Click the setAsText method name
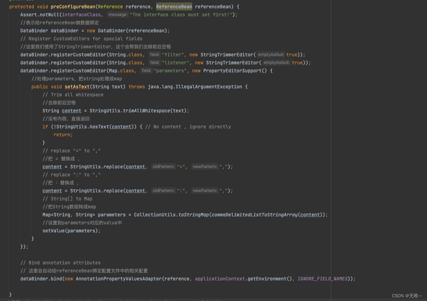427x301 pixels. click(x=77, y=87)
